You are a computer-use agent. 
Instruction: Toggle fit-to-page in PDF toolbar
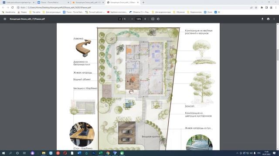click(153, 19)
